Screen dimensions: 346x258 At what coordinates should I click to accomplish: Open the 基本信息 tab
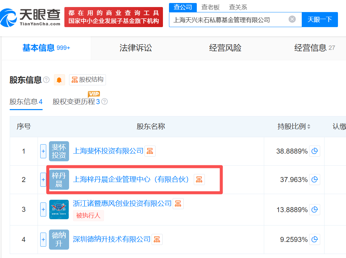[x=46, y=48]
